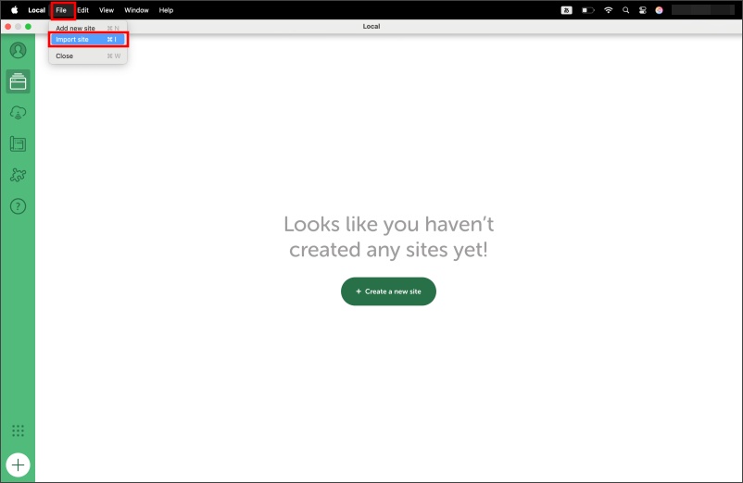Open the Help question mark icon
This screenshot has width=743, height=483.
[x=18, y=206]
